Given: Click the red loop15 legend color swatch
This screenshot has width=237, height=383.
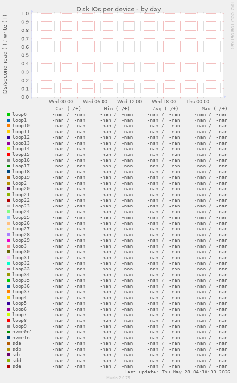Looking at the screenshot, I should coord(8,155).
